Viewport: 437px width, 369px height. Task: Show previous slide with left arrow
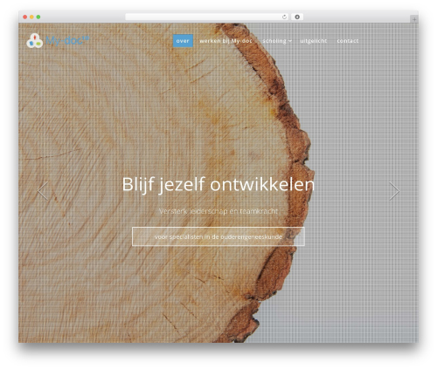coord(43,191)
